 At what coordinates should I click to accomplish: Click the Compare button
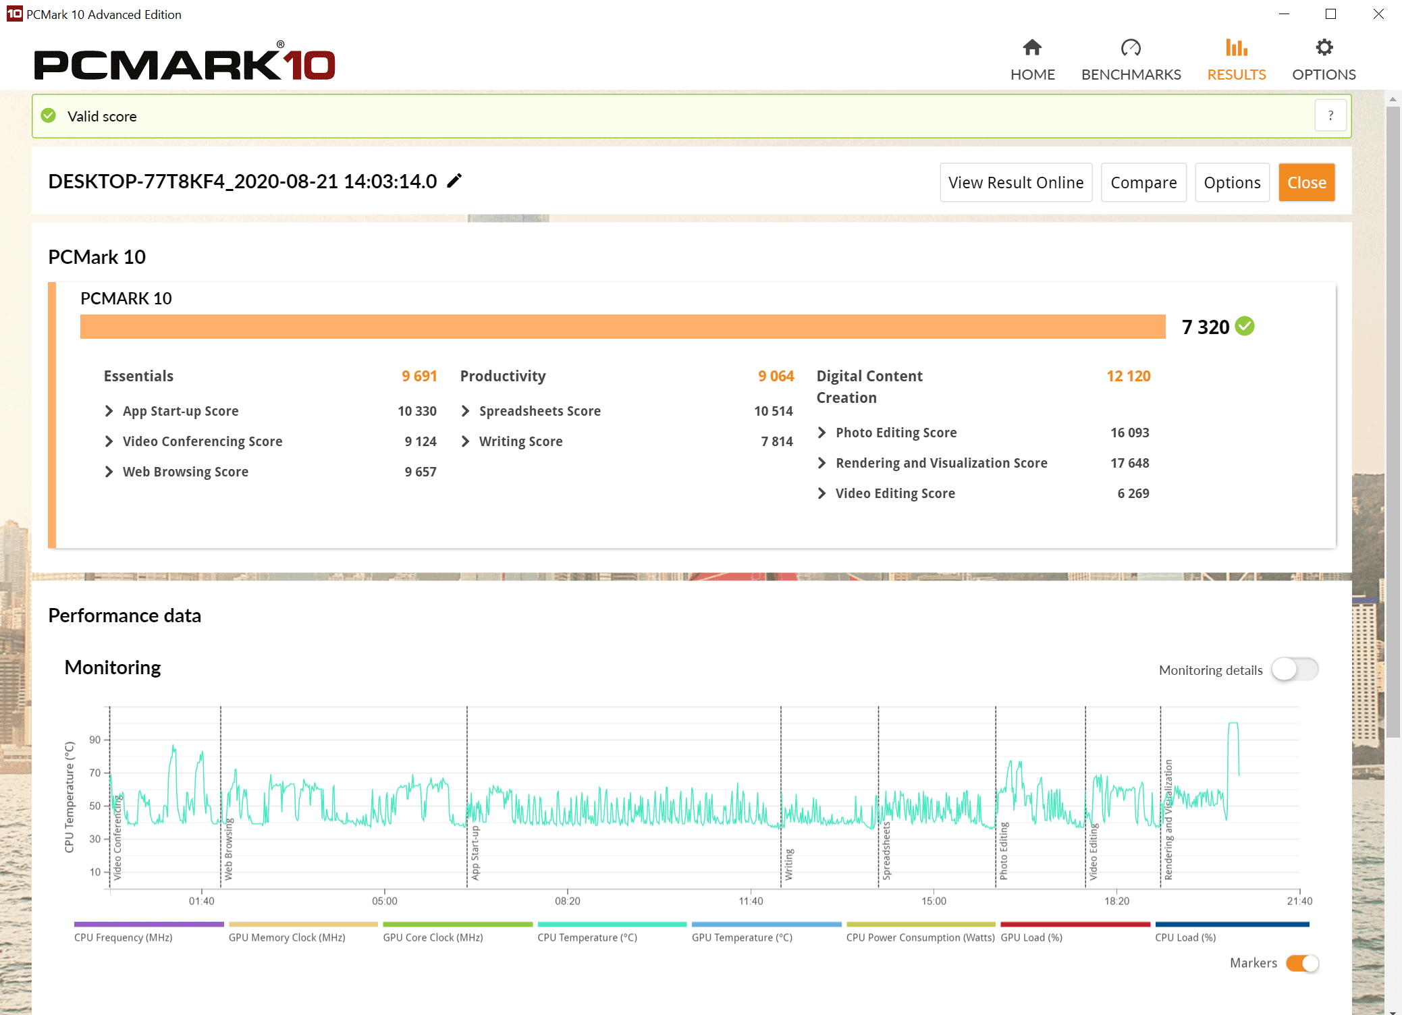pyautogui.click(x=1143, y=182)
